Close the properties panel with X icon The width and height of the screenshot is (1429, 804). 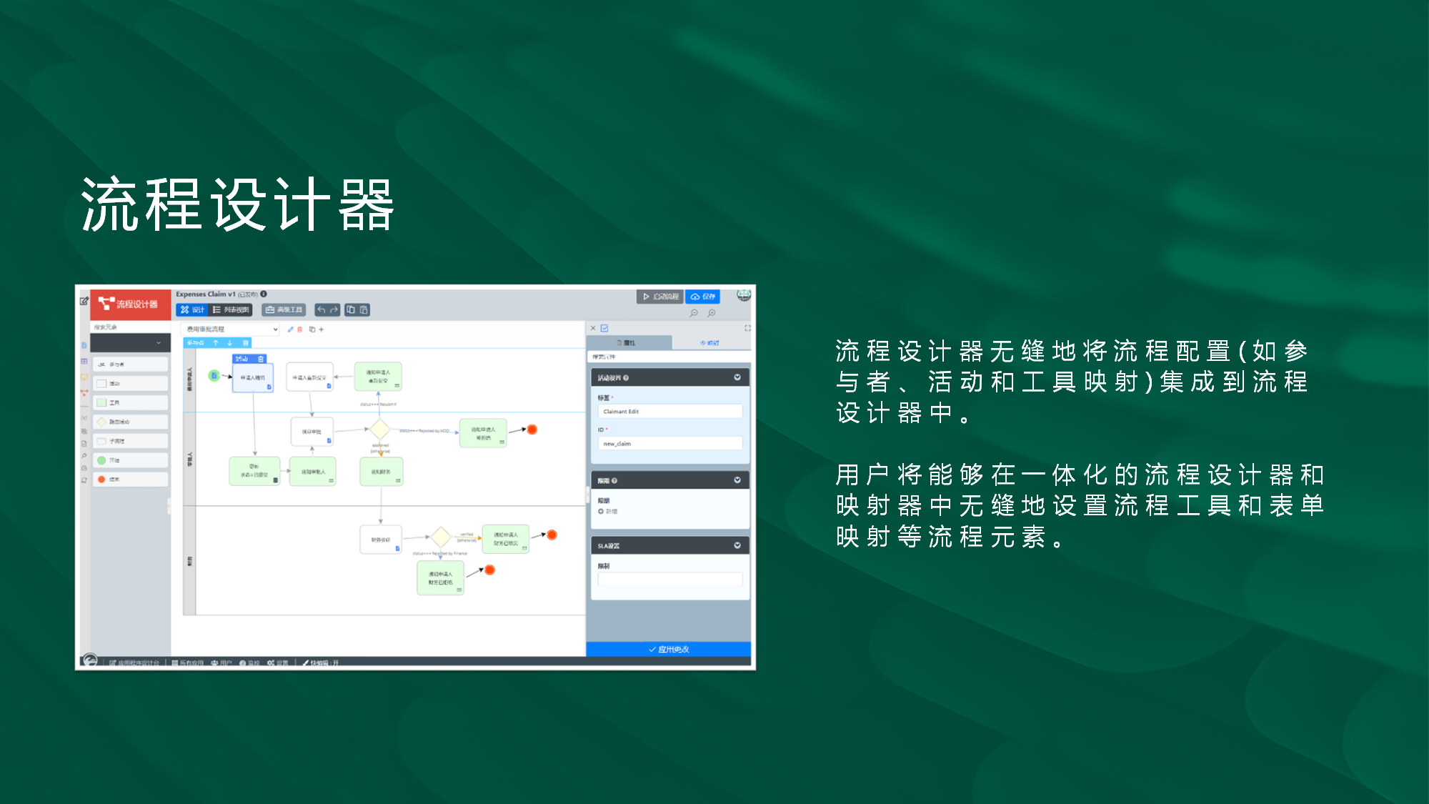point(593,328)
